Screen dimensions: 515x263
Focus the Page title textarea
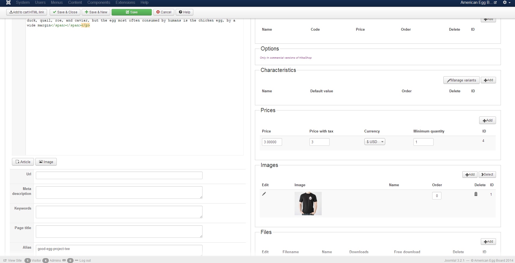119,232
